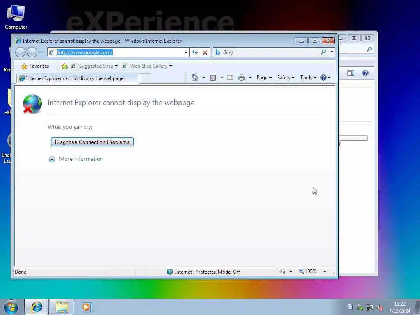Click the green shield tray icon
Viewport: 420px width, 315px height.
coord(360,308)
